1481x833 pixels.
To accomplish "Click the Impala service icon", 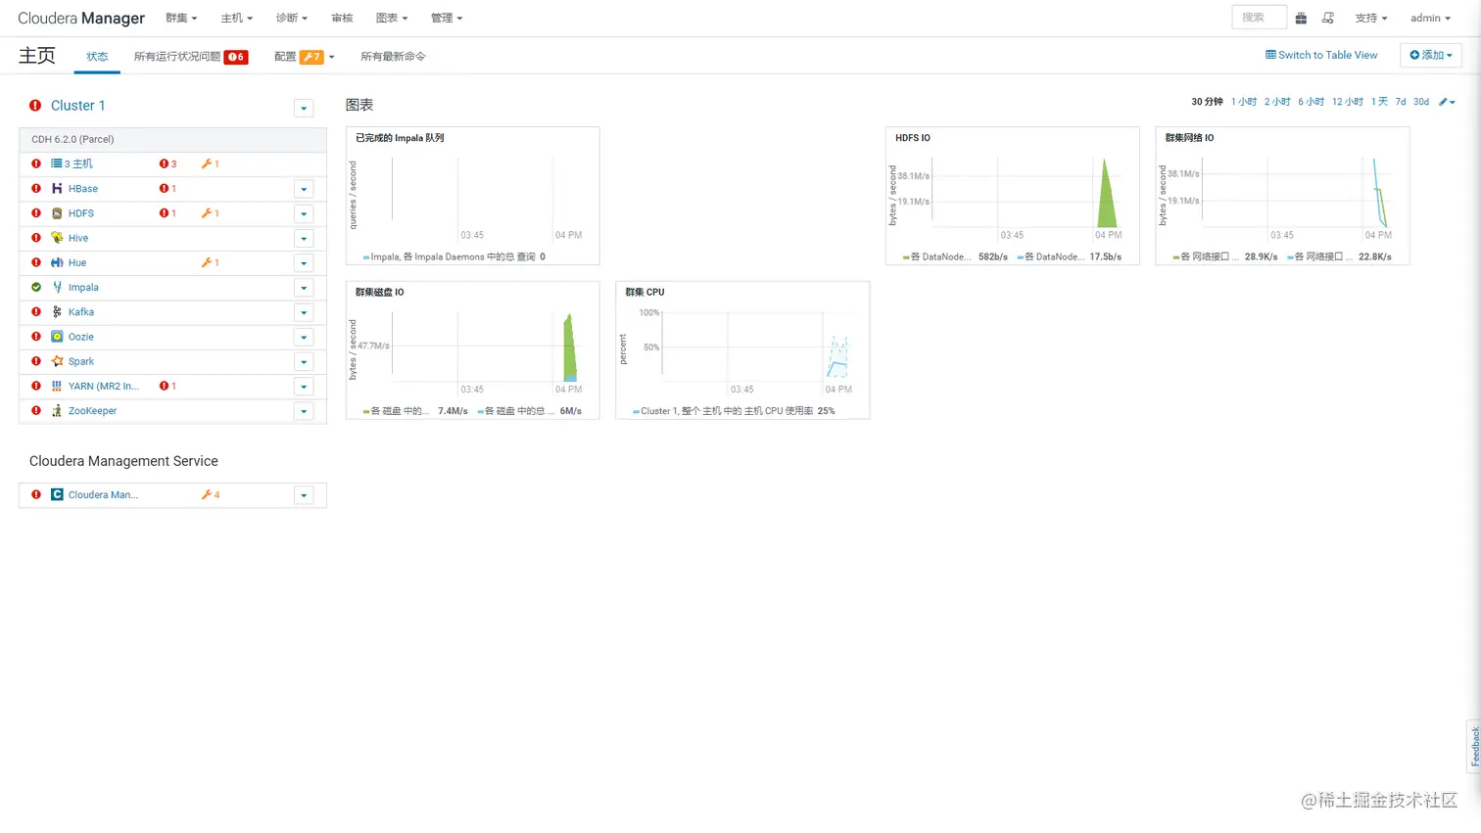I will [57, 288].
